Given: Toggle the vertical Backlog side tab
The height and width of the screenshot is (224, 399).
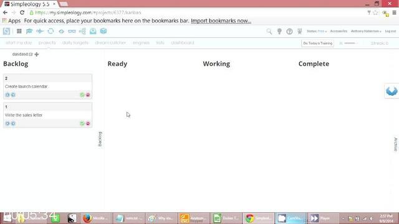Looking at the screenshot, I should 100,139.
